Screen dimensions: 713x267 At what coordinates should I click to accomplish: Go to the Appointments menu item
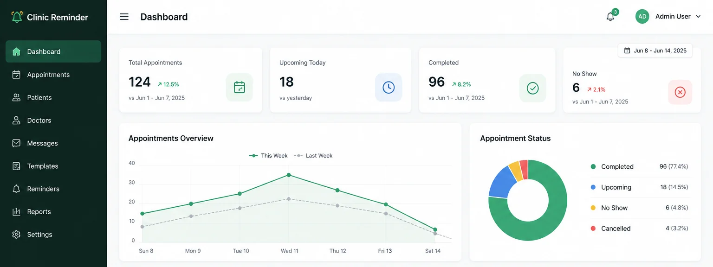53,75
